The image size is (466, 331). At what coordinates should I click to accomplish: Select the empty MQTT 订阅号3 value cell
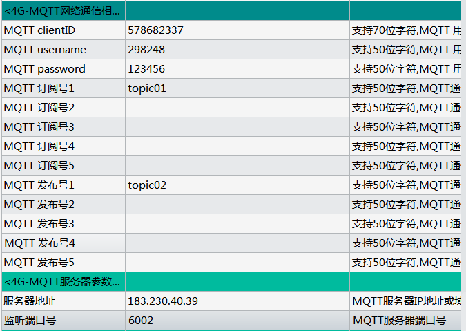(x=237, y=127)
